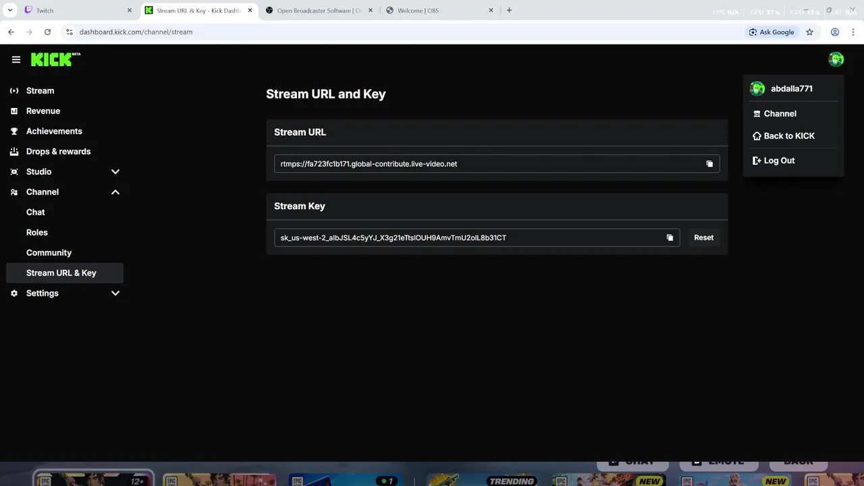
Task: Open the tab search dropdown arrow
Action: coord(10,10)
